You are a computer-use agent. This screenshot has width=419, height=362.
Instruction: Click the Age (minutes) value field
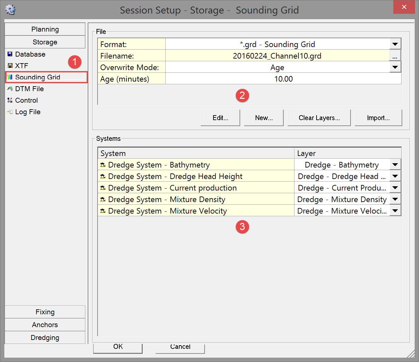[283, 79]
